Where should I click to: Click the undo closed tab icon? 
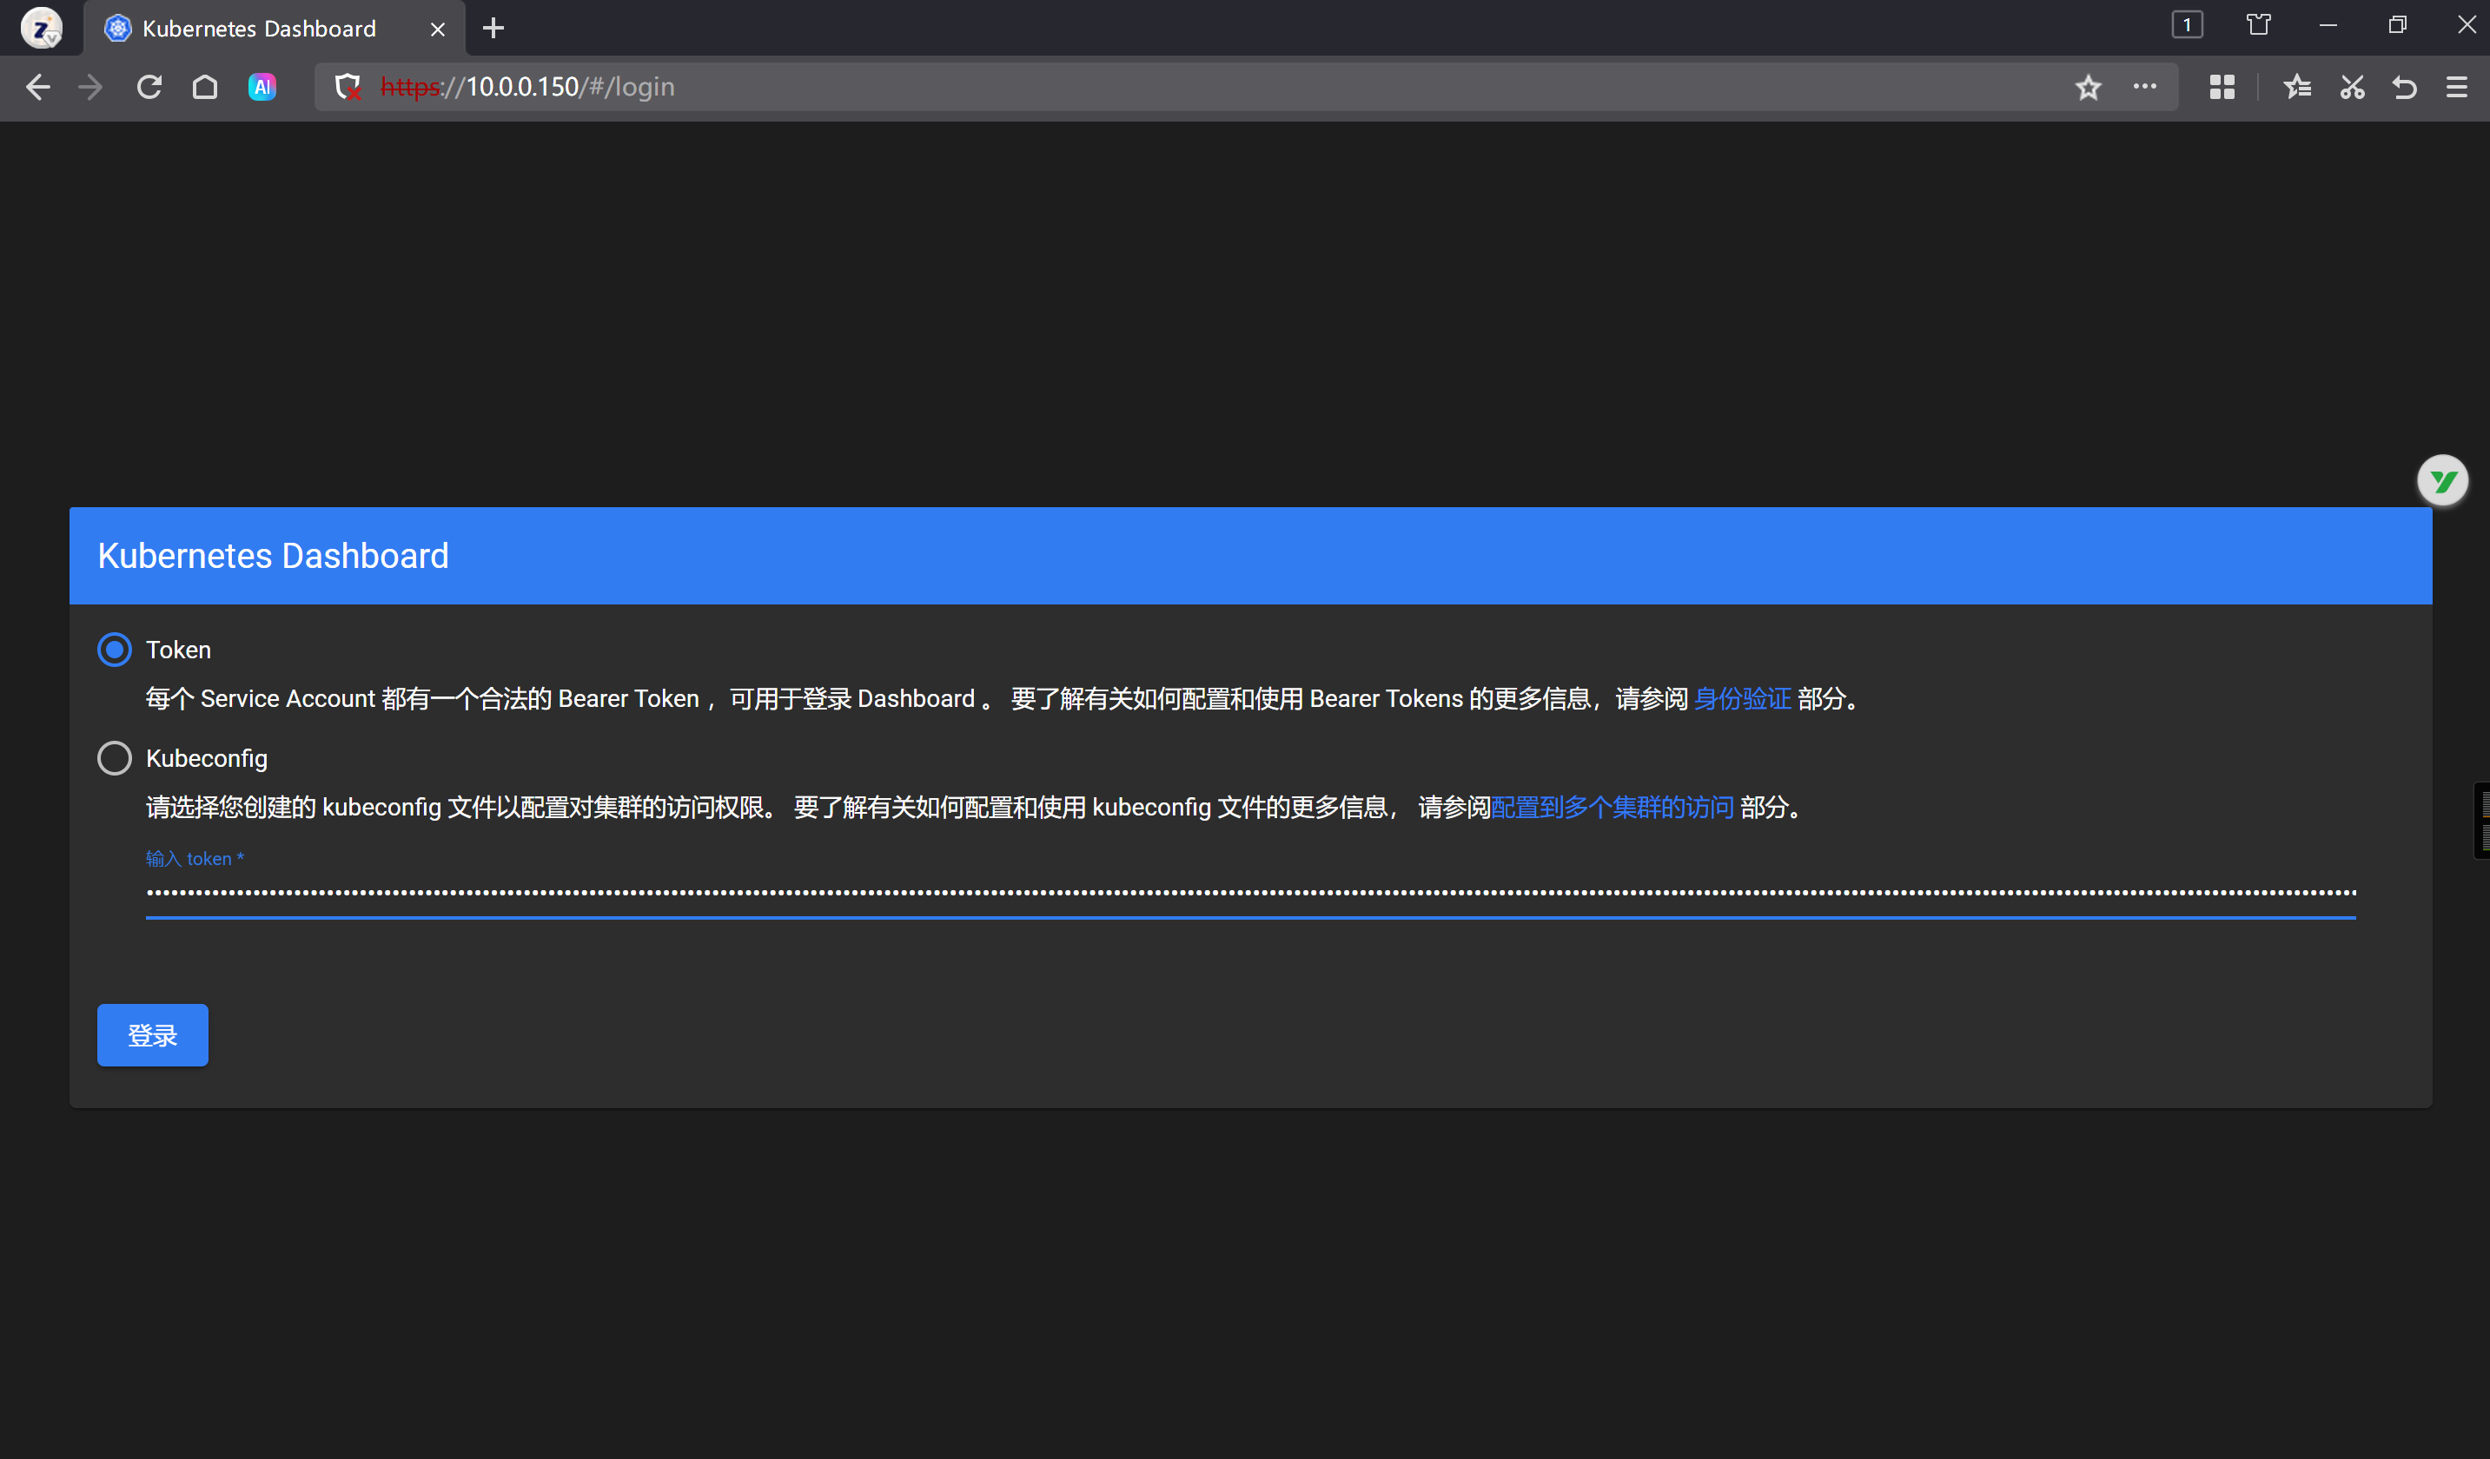pyautogui.click(x=2405, y=87)
